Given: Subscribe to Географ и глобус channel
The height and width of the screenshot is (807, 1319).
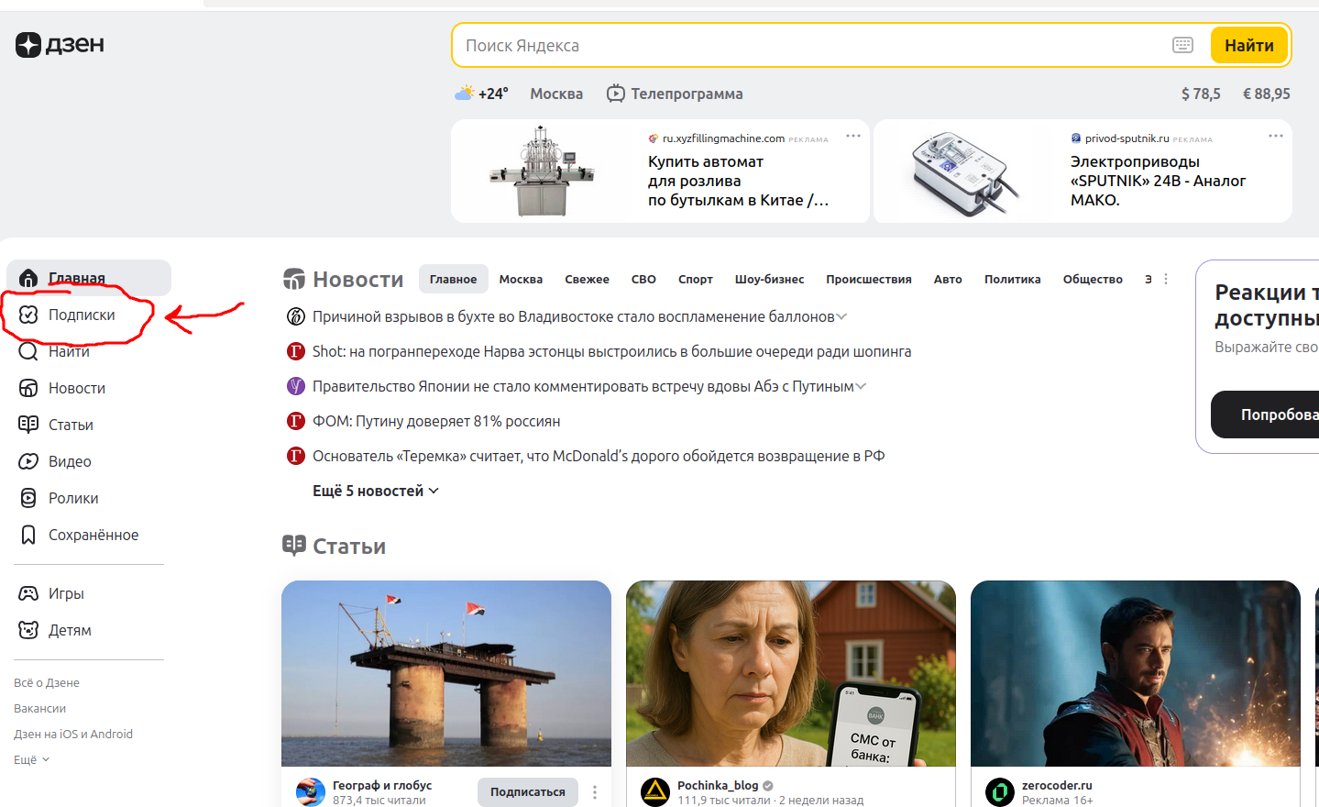Looking at the screenshot, I should point(527,791).
